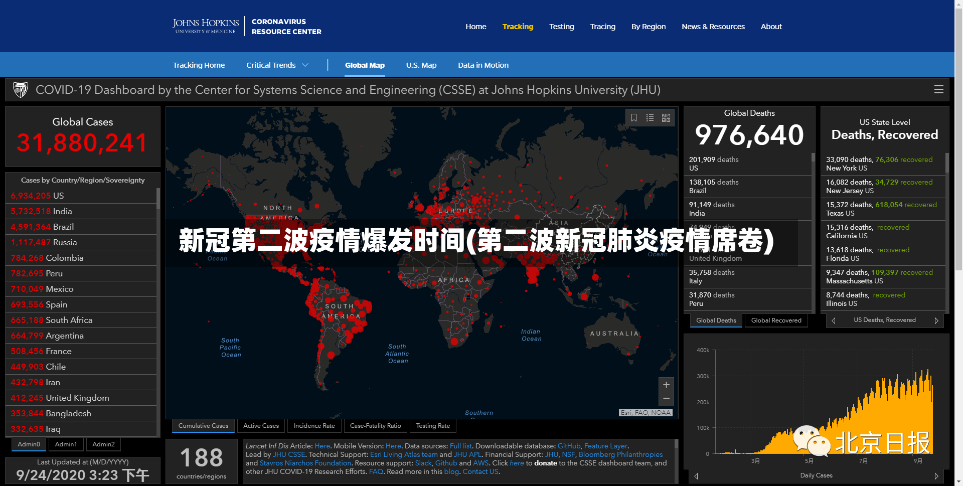
Task: Open the FAQ link
Action: (x=376, y=471)
